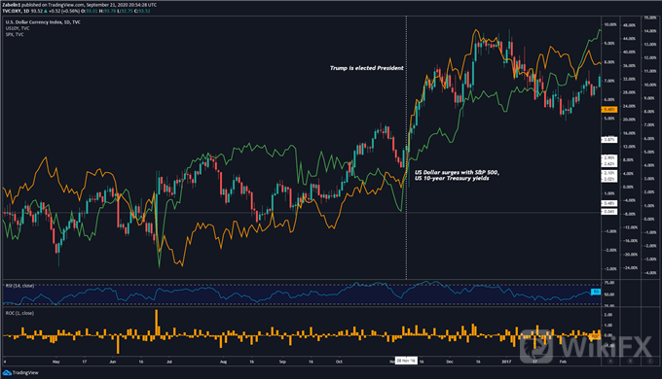The height and width of the screenshot is (379, 662).
Task: Click the 0.48% white price label
Action: coord(608,203)
